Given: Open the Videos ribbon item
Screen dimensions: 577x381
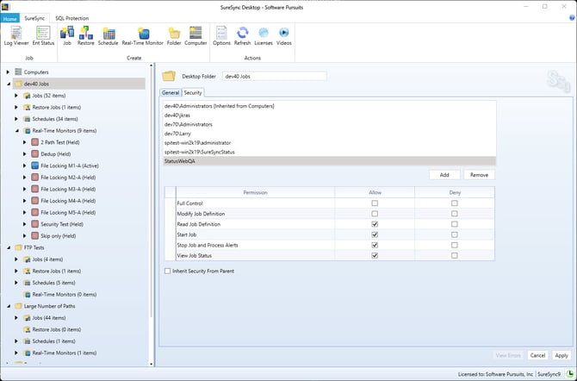Looking at the screenshot, I should (284, 36).
